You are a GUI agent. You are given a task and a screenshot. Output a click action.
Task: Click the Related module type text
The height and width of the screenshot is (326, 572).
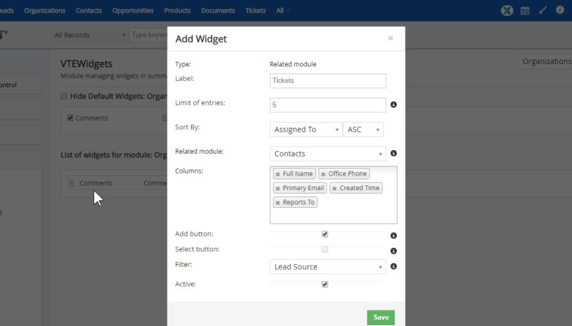click(x=293, y=64)
